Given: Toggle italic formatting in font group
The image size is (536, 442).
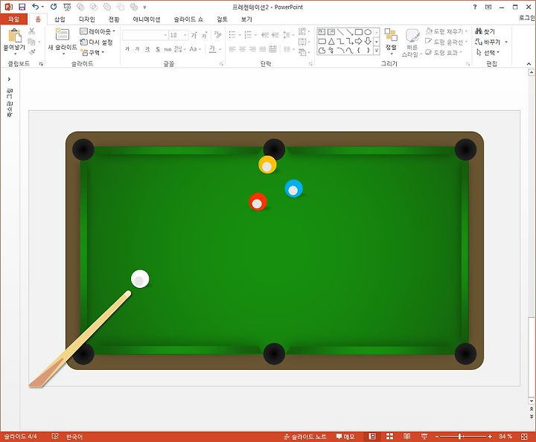Looking at the screenshot, I should tap(137, 49).
